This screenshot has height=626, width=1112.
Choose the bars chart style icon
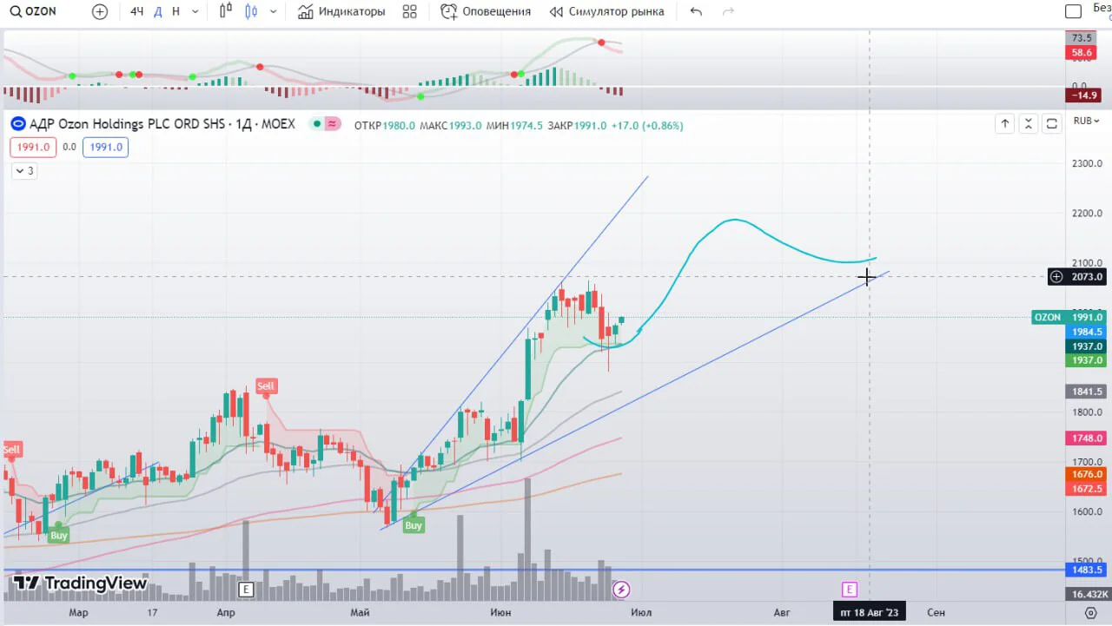click(x=226, y=11)
